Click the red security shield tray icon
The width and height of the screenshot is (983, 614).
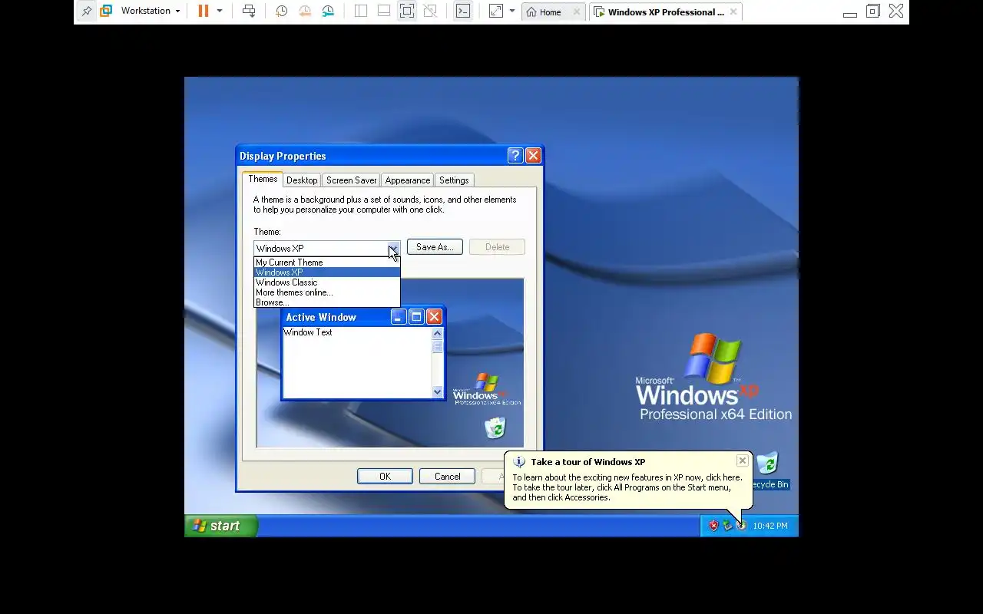(713, 526)
